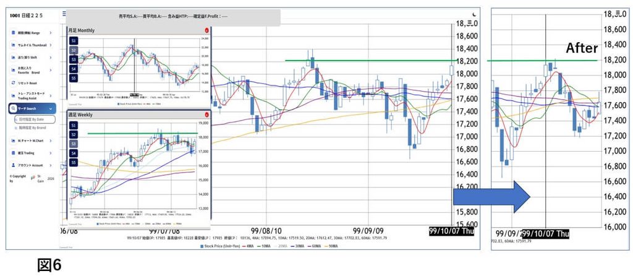The height and width of the screenshot is (276, 633).
Task: Open the hamburger menu beside the brand title
Action: [64, 14]
